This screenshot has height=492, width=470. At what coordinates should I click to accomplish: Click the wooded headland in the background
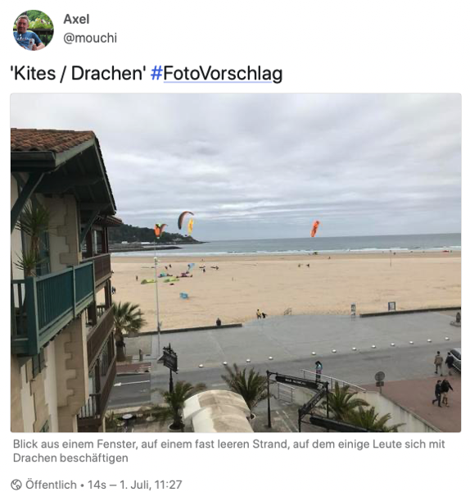click(151, 235)
